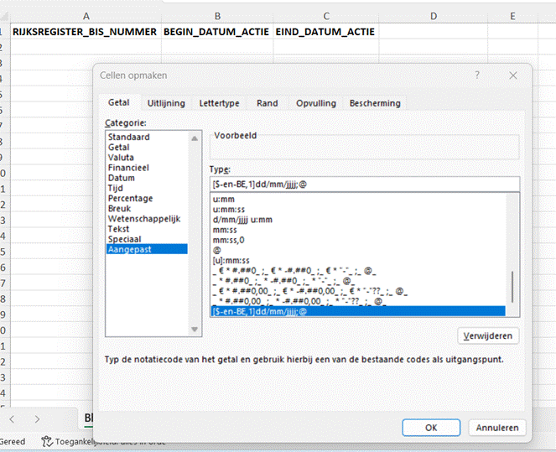Close the Cellen opmaken dialog

(x=512, y=75)
